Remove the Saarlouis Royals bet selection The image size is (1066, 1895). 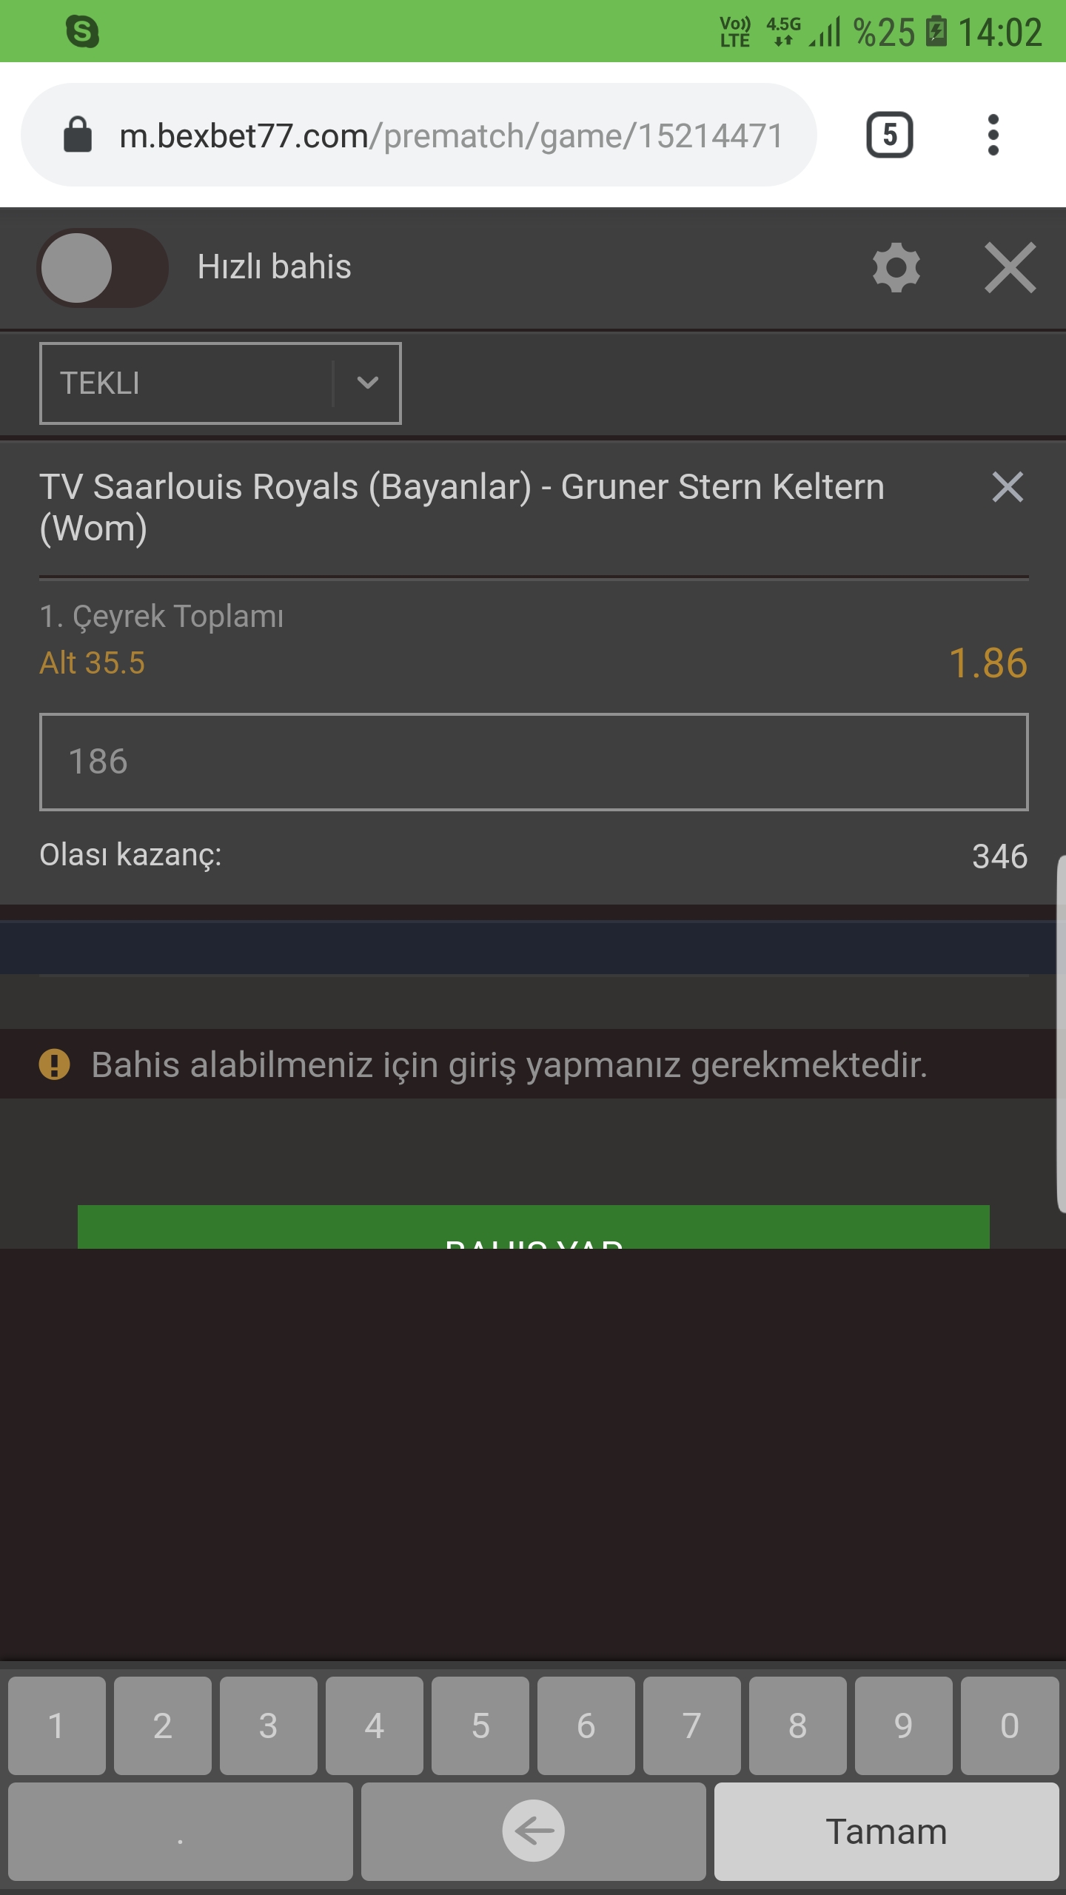click(1008, 487)
